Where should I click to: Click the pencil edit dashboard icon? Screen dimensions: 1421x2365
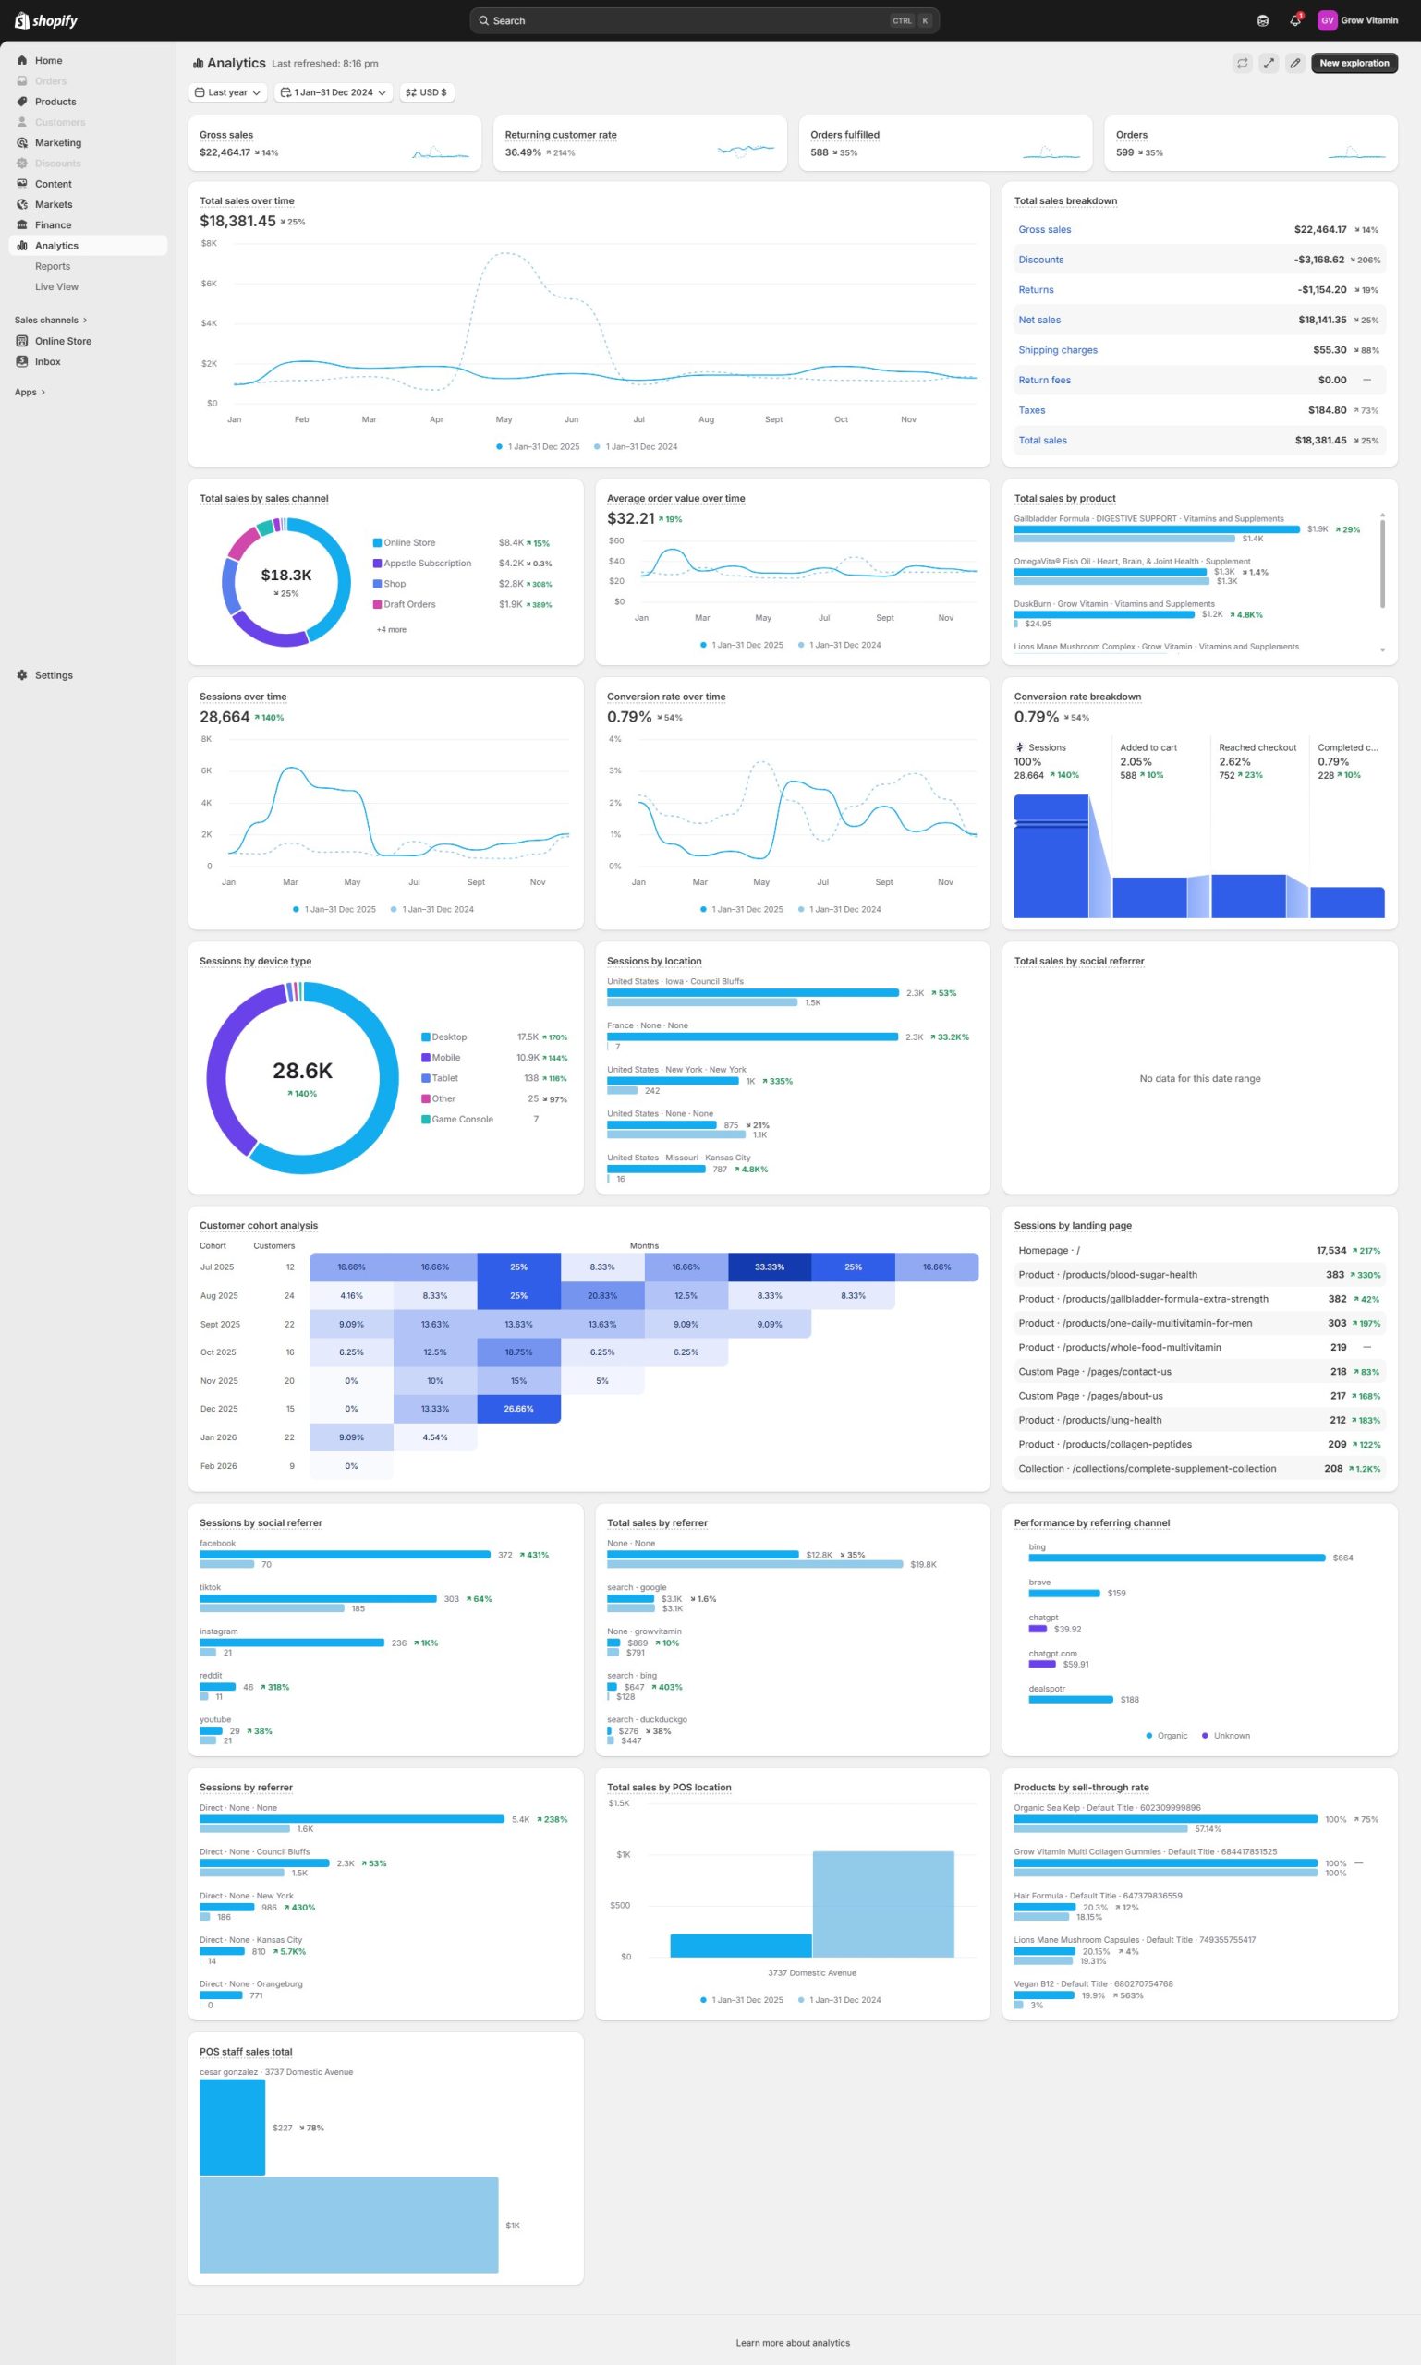1294,63
